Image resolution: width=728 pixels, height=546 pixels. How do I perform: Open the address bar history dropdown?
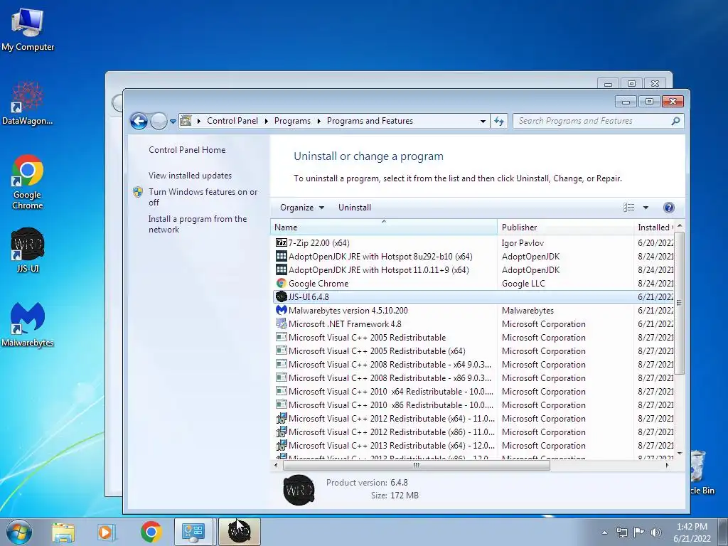(x=483, y=121)
